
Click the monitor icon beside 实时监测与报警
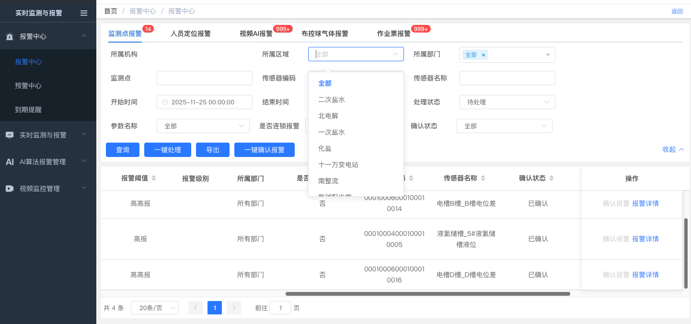pyautogui.click(x=10, y=135)
